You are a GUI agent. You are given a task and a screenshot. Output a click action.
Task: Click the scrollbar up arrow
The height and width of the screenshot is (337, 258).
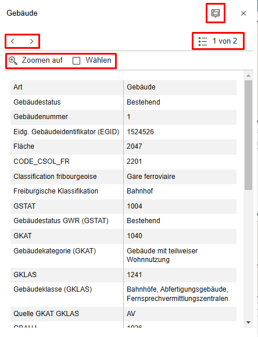point(248,76)
